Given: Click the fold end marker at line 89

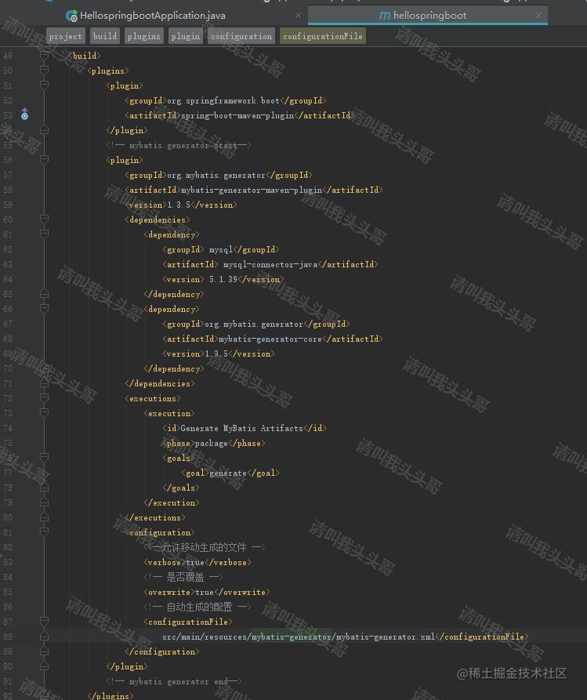Looking at the screenshot, I should click(44, 651).
